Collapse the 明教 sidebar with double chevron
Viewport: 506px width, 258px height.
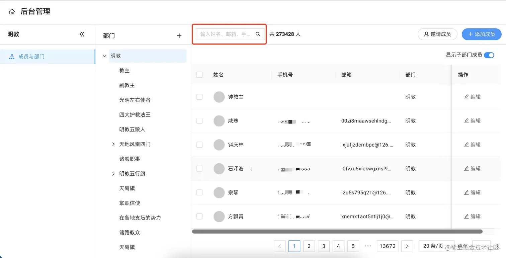click(82, 34)
